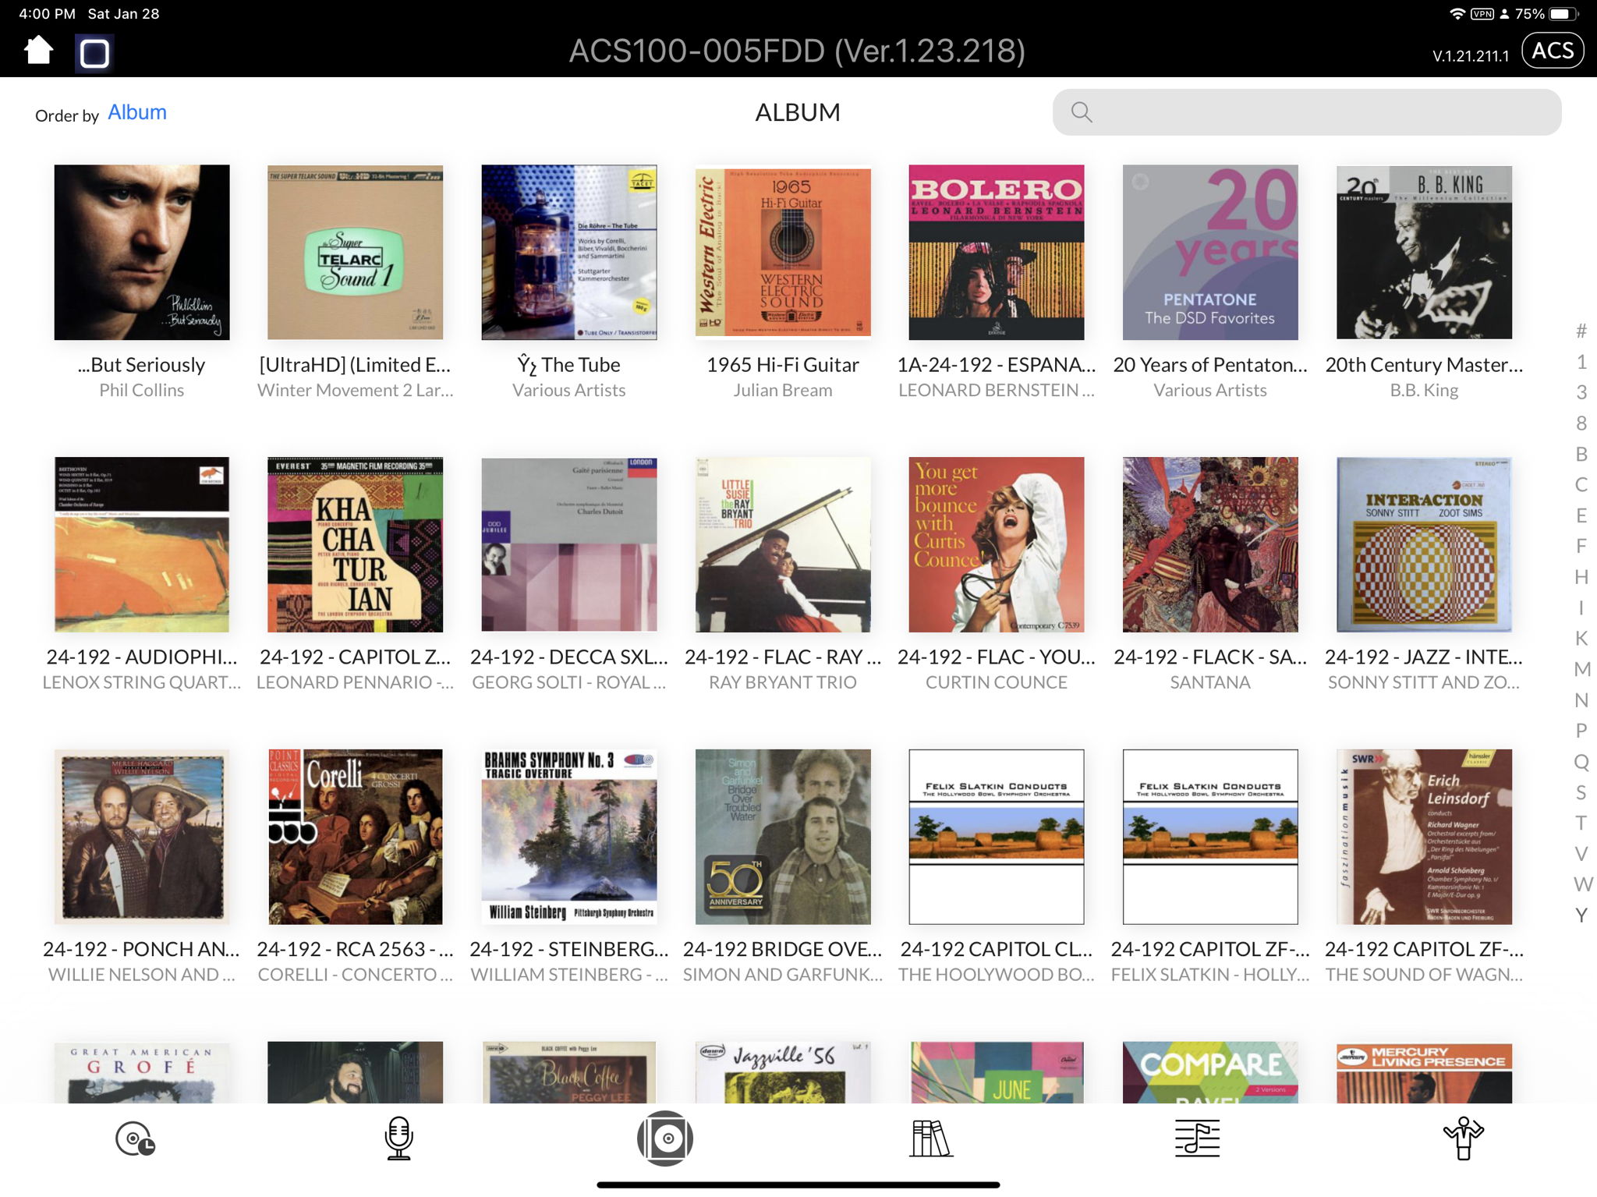This screenshot has height=1197, width=1597.
Task: Select '24-192 CAPITOL CL...' album title
Action: coord(997,949)
